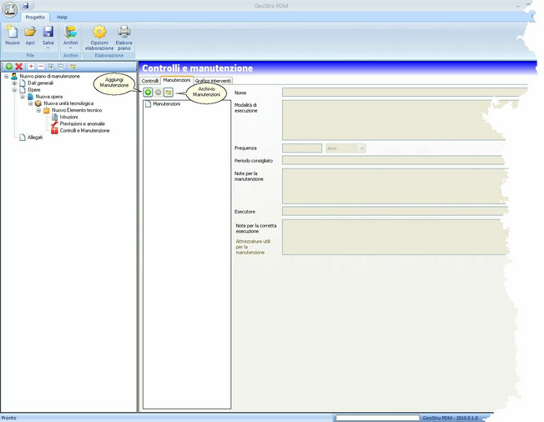Open the Archivi dropdown arrow
This screenshot has height=422, width=544.
pyautogui.click(x=70, y=48)
